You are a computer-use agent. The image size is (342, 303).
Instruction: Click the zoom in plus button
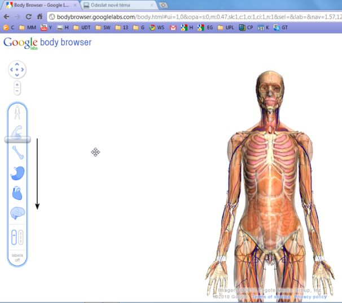[x=17, y=85]
